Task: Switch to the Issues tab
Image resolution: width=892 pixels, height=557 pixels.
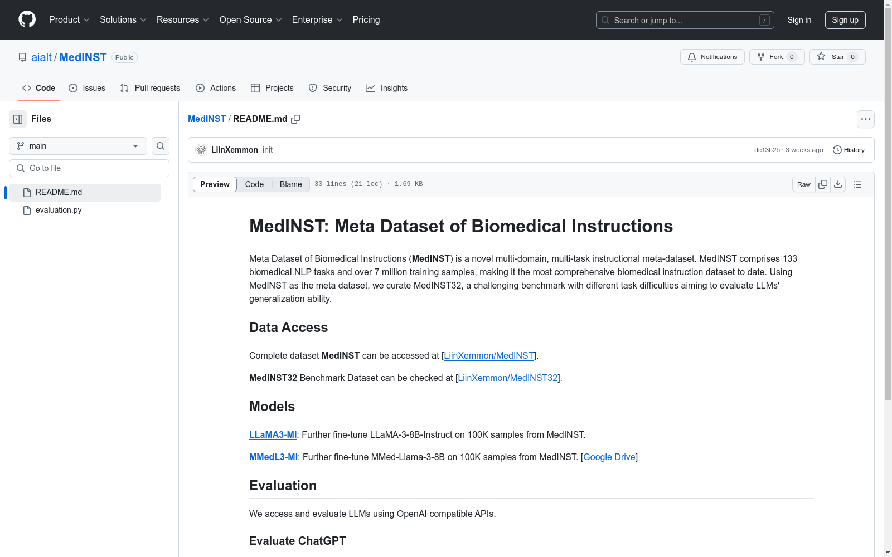Action: coord(87,87)
